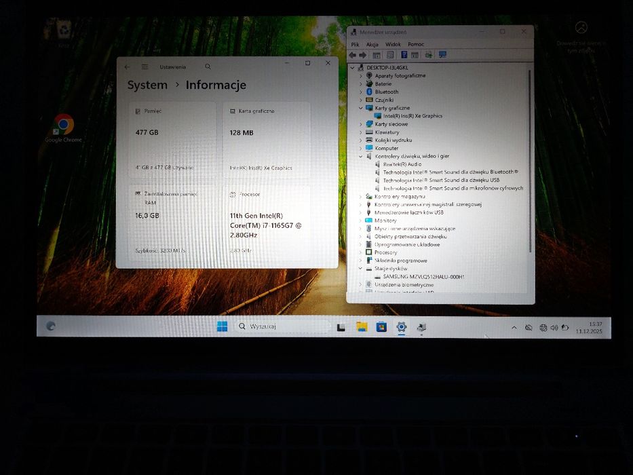Open File Explorer from the taskbar
Screen dimensions: 633x475
click(x=362, y=327)
